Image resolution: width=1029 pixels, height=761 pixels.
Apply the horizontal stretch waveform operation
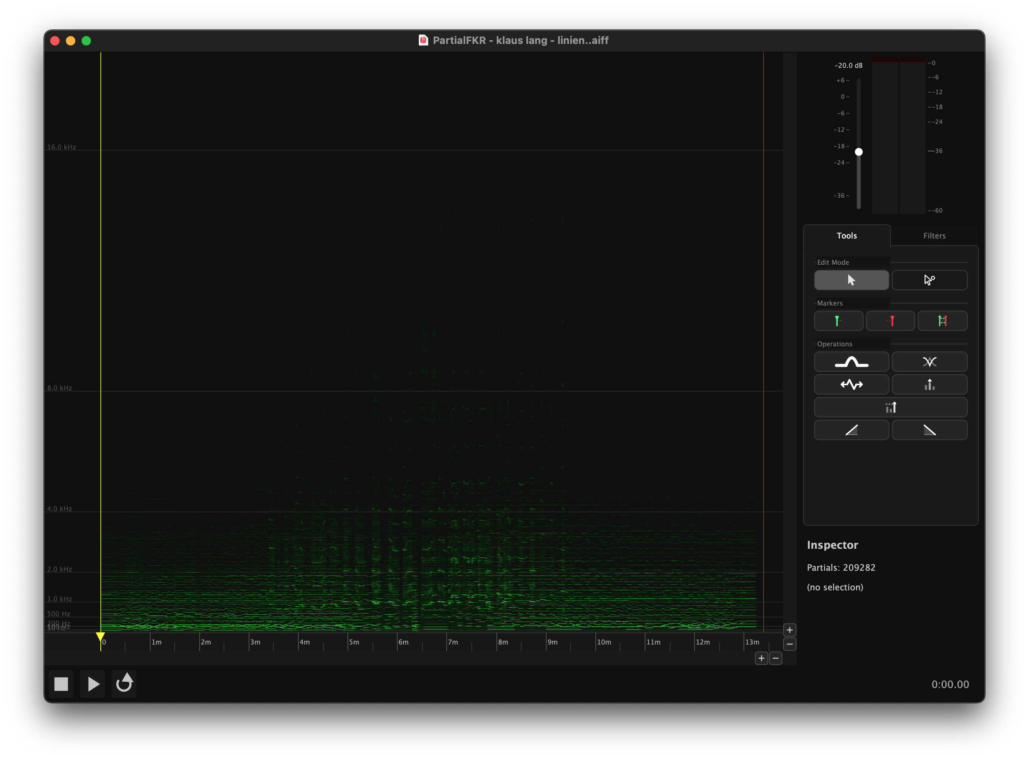pos(851,385)
